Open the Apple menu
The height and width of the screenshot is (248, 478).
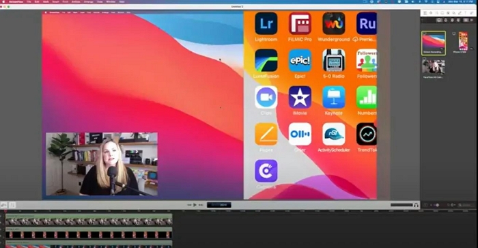tap(3, 2)
